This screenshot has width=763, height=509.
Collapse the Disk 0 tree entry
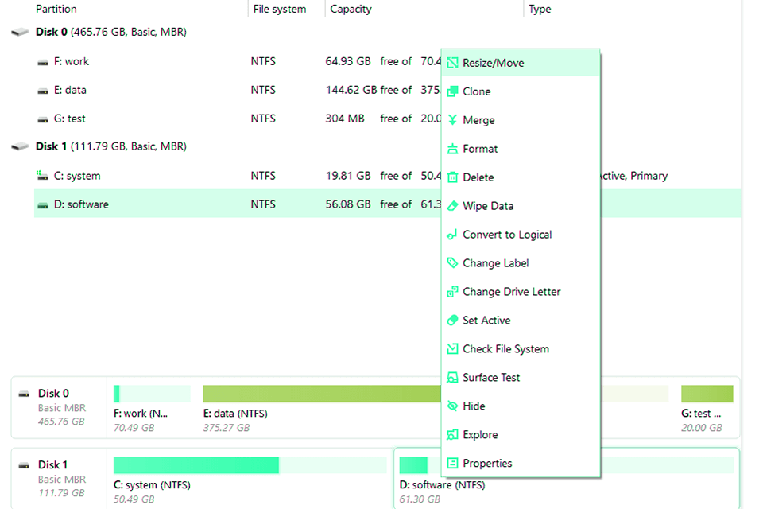(17, 32)
